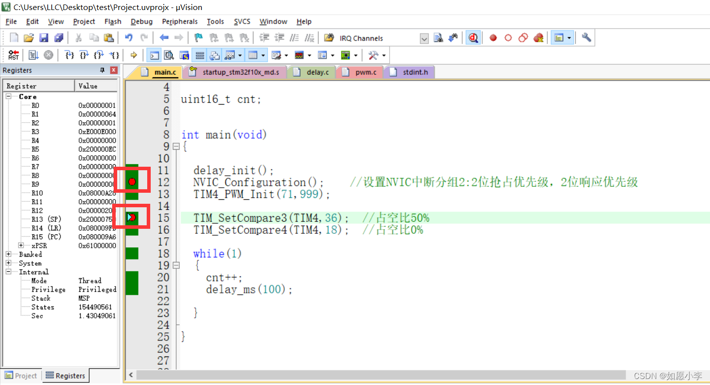Click the Run to Cursor Line icon

pyautogui.click(x=115, y=55)
